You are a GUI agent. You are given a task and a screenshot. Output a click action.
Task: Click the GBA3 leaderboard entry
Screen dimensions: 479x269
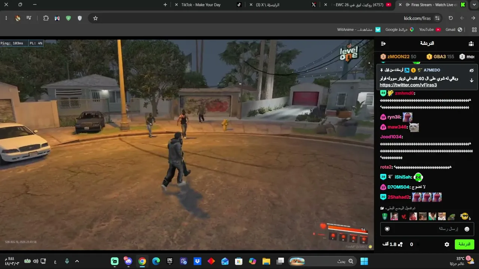click(440, 57)
